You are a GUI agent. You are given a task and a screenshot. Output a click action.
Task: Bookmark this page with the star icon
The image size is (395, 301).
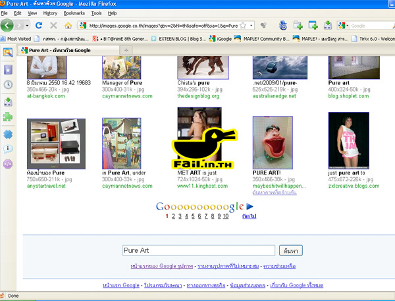point(243,26)
